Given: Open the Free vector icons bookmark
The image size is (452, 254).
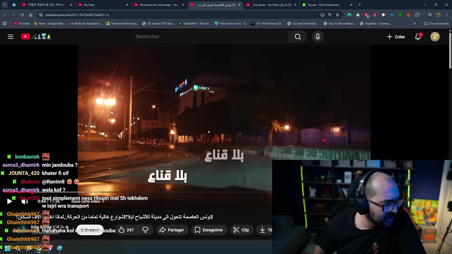Looking at the screenshot, I should tap(231, 24).
